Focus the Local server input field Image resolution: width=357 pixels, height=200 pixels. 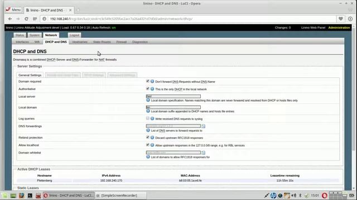point(173,96)
